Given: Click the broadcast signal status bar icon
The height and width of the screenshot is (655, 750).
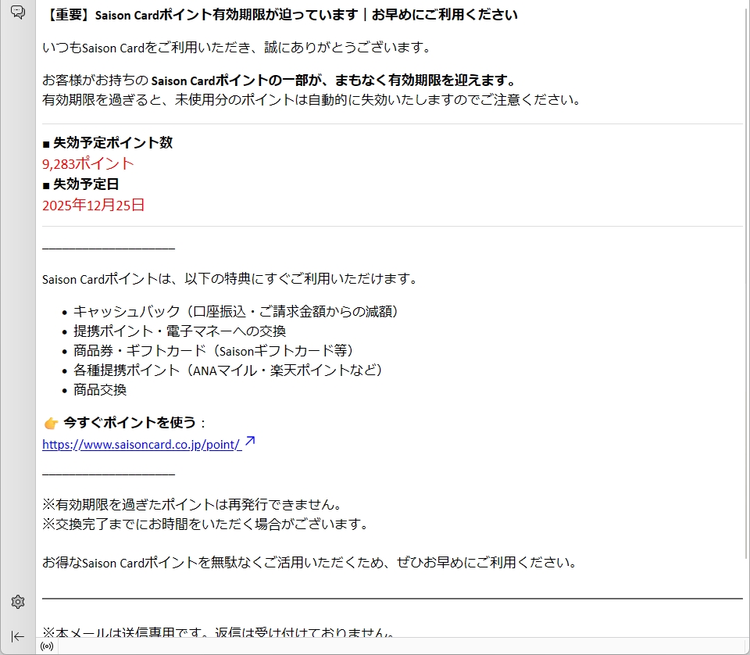Looking at the screenshot, I should 47,647.
